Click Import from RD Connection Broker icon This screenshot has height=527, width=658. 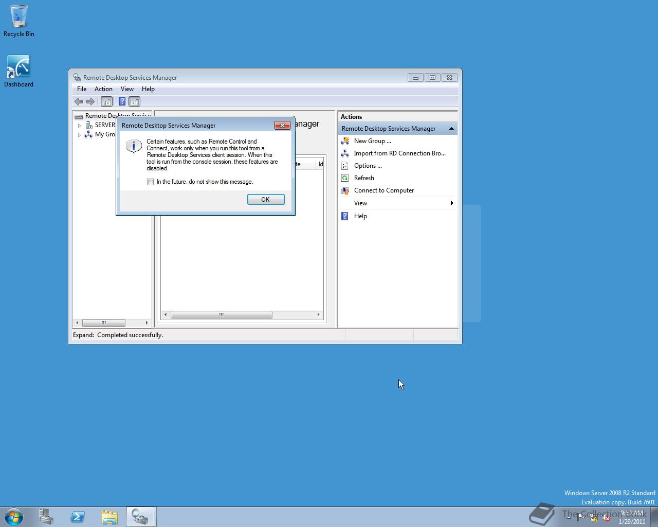(x=345, y=153)
